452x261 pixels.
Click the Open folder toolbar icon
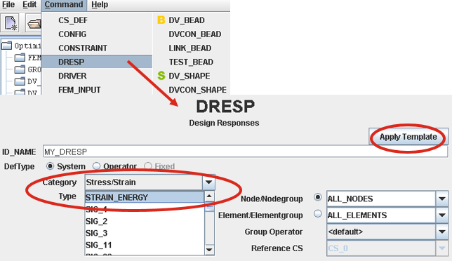[34, 23]
